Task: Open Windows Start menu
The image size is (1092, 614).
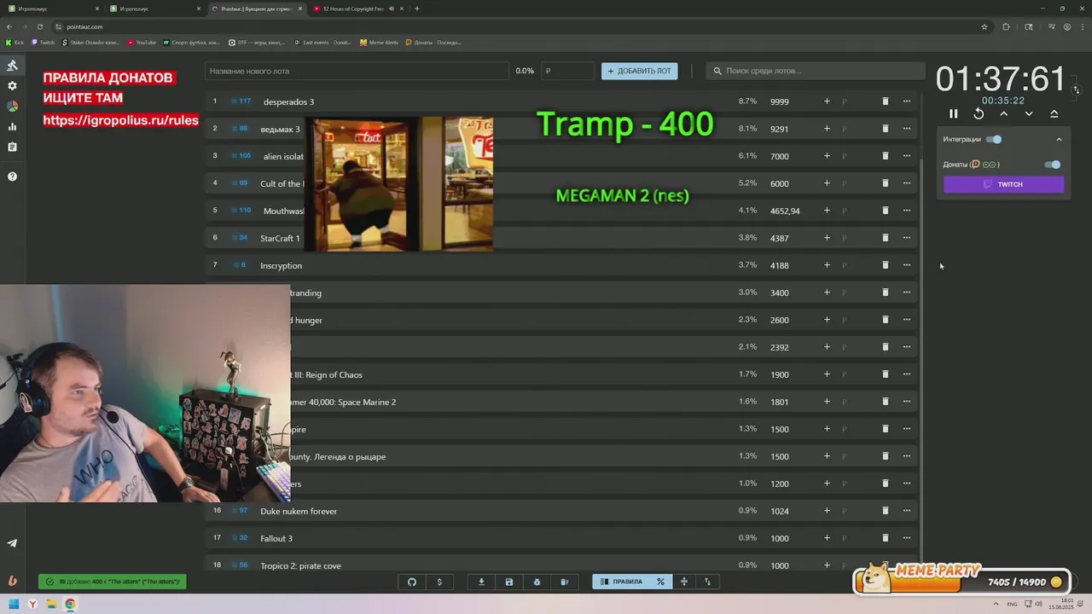Action: coord(14,605)
